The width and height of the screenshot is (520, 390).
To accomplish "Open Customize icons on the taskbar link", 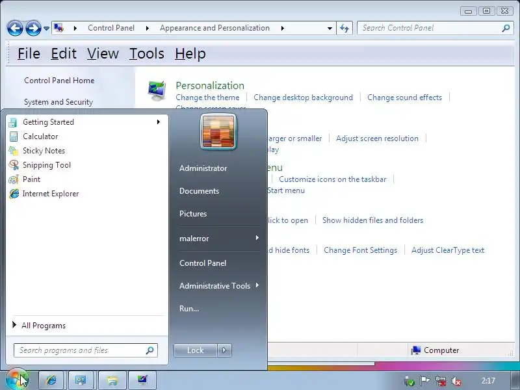I will point(332,179).
